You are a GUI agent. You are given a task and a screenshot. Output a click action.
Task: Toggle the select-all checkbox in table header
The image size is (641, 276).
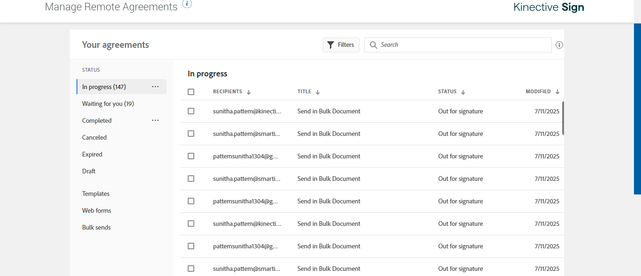point(191,92)
